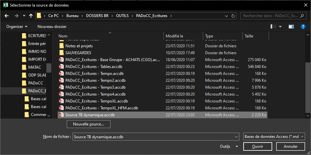Open recent locations dropdown arrow

coord(24,16)
